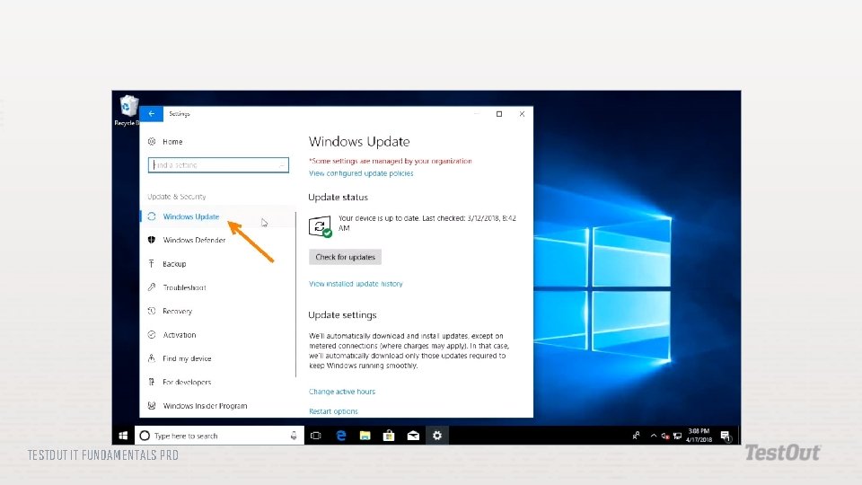Open the Mail app from the taskbar

coord(413,436)
